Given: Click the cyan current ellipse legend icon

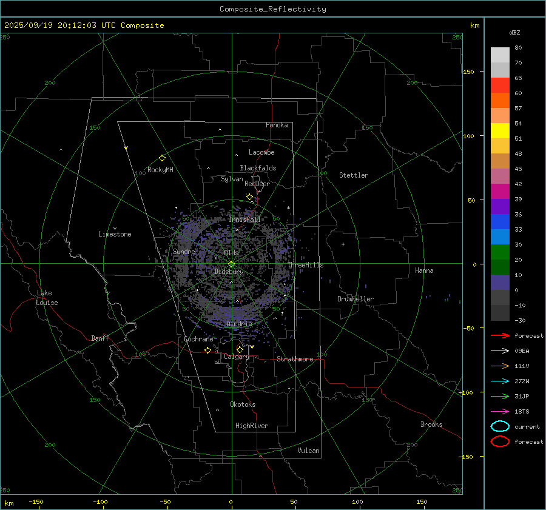Looking at the screenshot, I should click(x=500, y=426).
